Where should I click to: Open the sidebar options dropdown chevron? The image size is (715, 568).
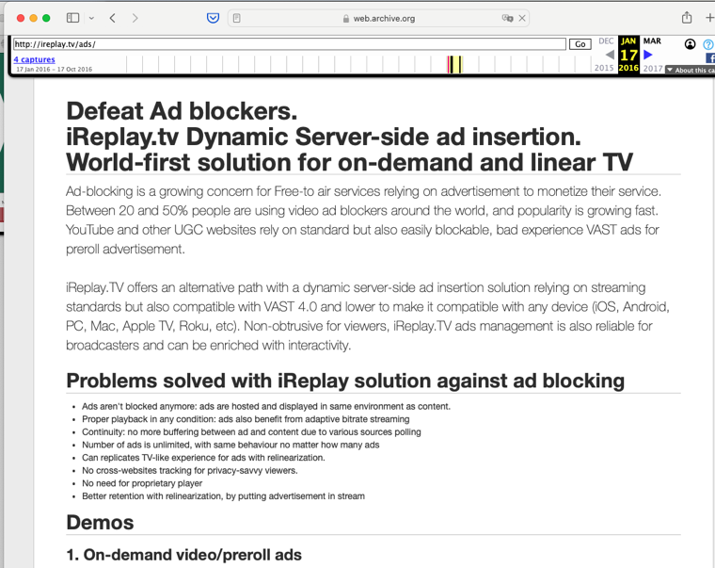(91, 18)
